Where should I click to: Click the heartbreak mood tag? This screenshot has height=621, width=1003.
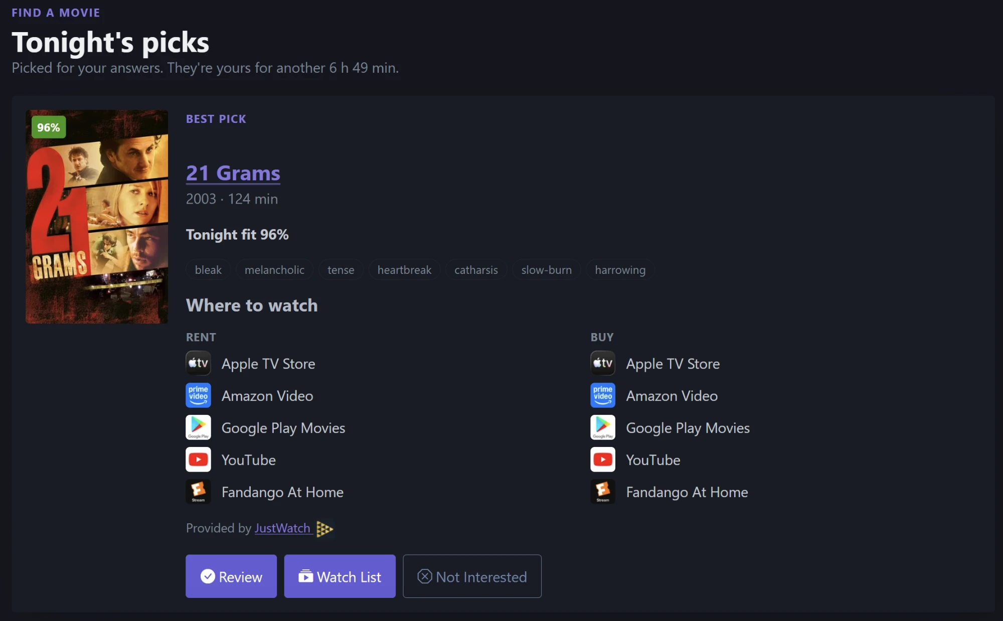point(404,270)
